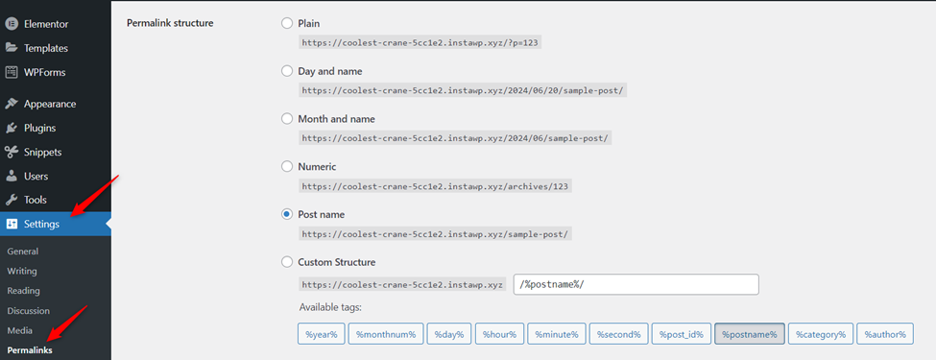The width and height of the screenshot is (936, 360).
Task: Insert the %year% tag
Action: (x=322, y=334)
